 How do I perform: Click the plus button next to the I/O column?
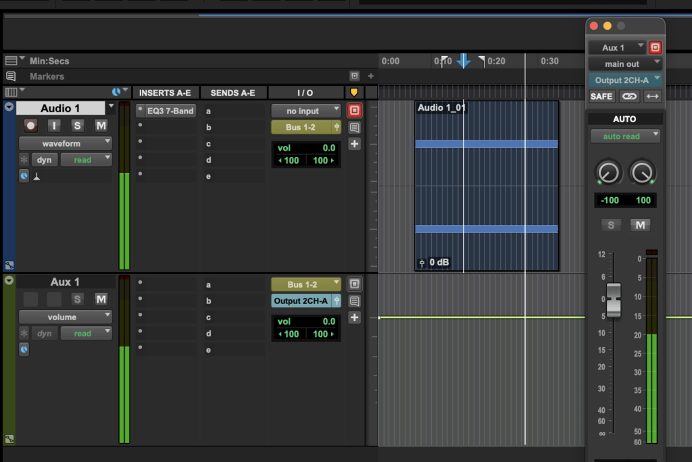354,143
